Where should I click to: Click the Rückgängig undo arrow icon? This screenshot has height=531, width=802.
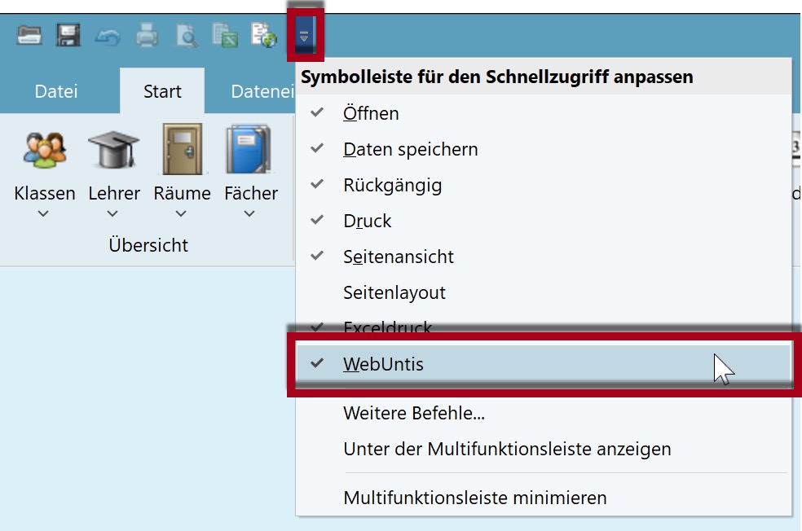click(107, 34)
